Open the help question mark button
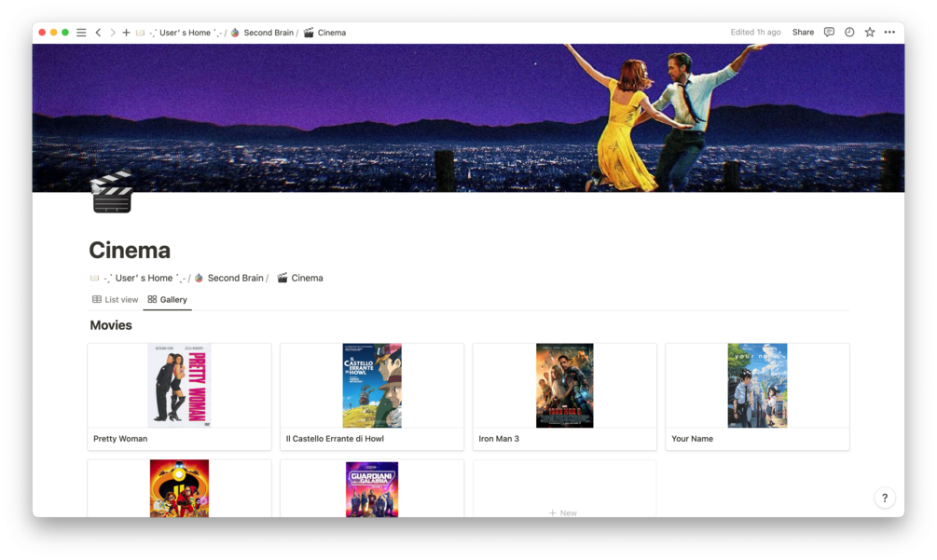Viewport: 937px width, 560px height. click(885, 498)
